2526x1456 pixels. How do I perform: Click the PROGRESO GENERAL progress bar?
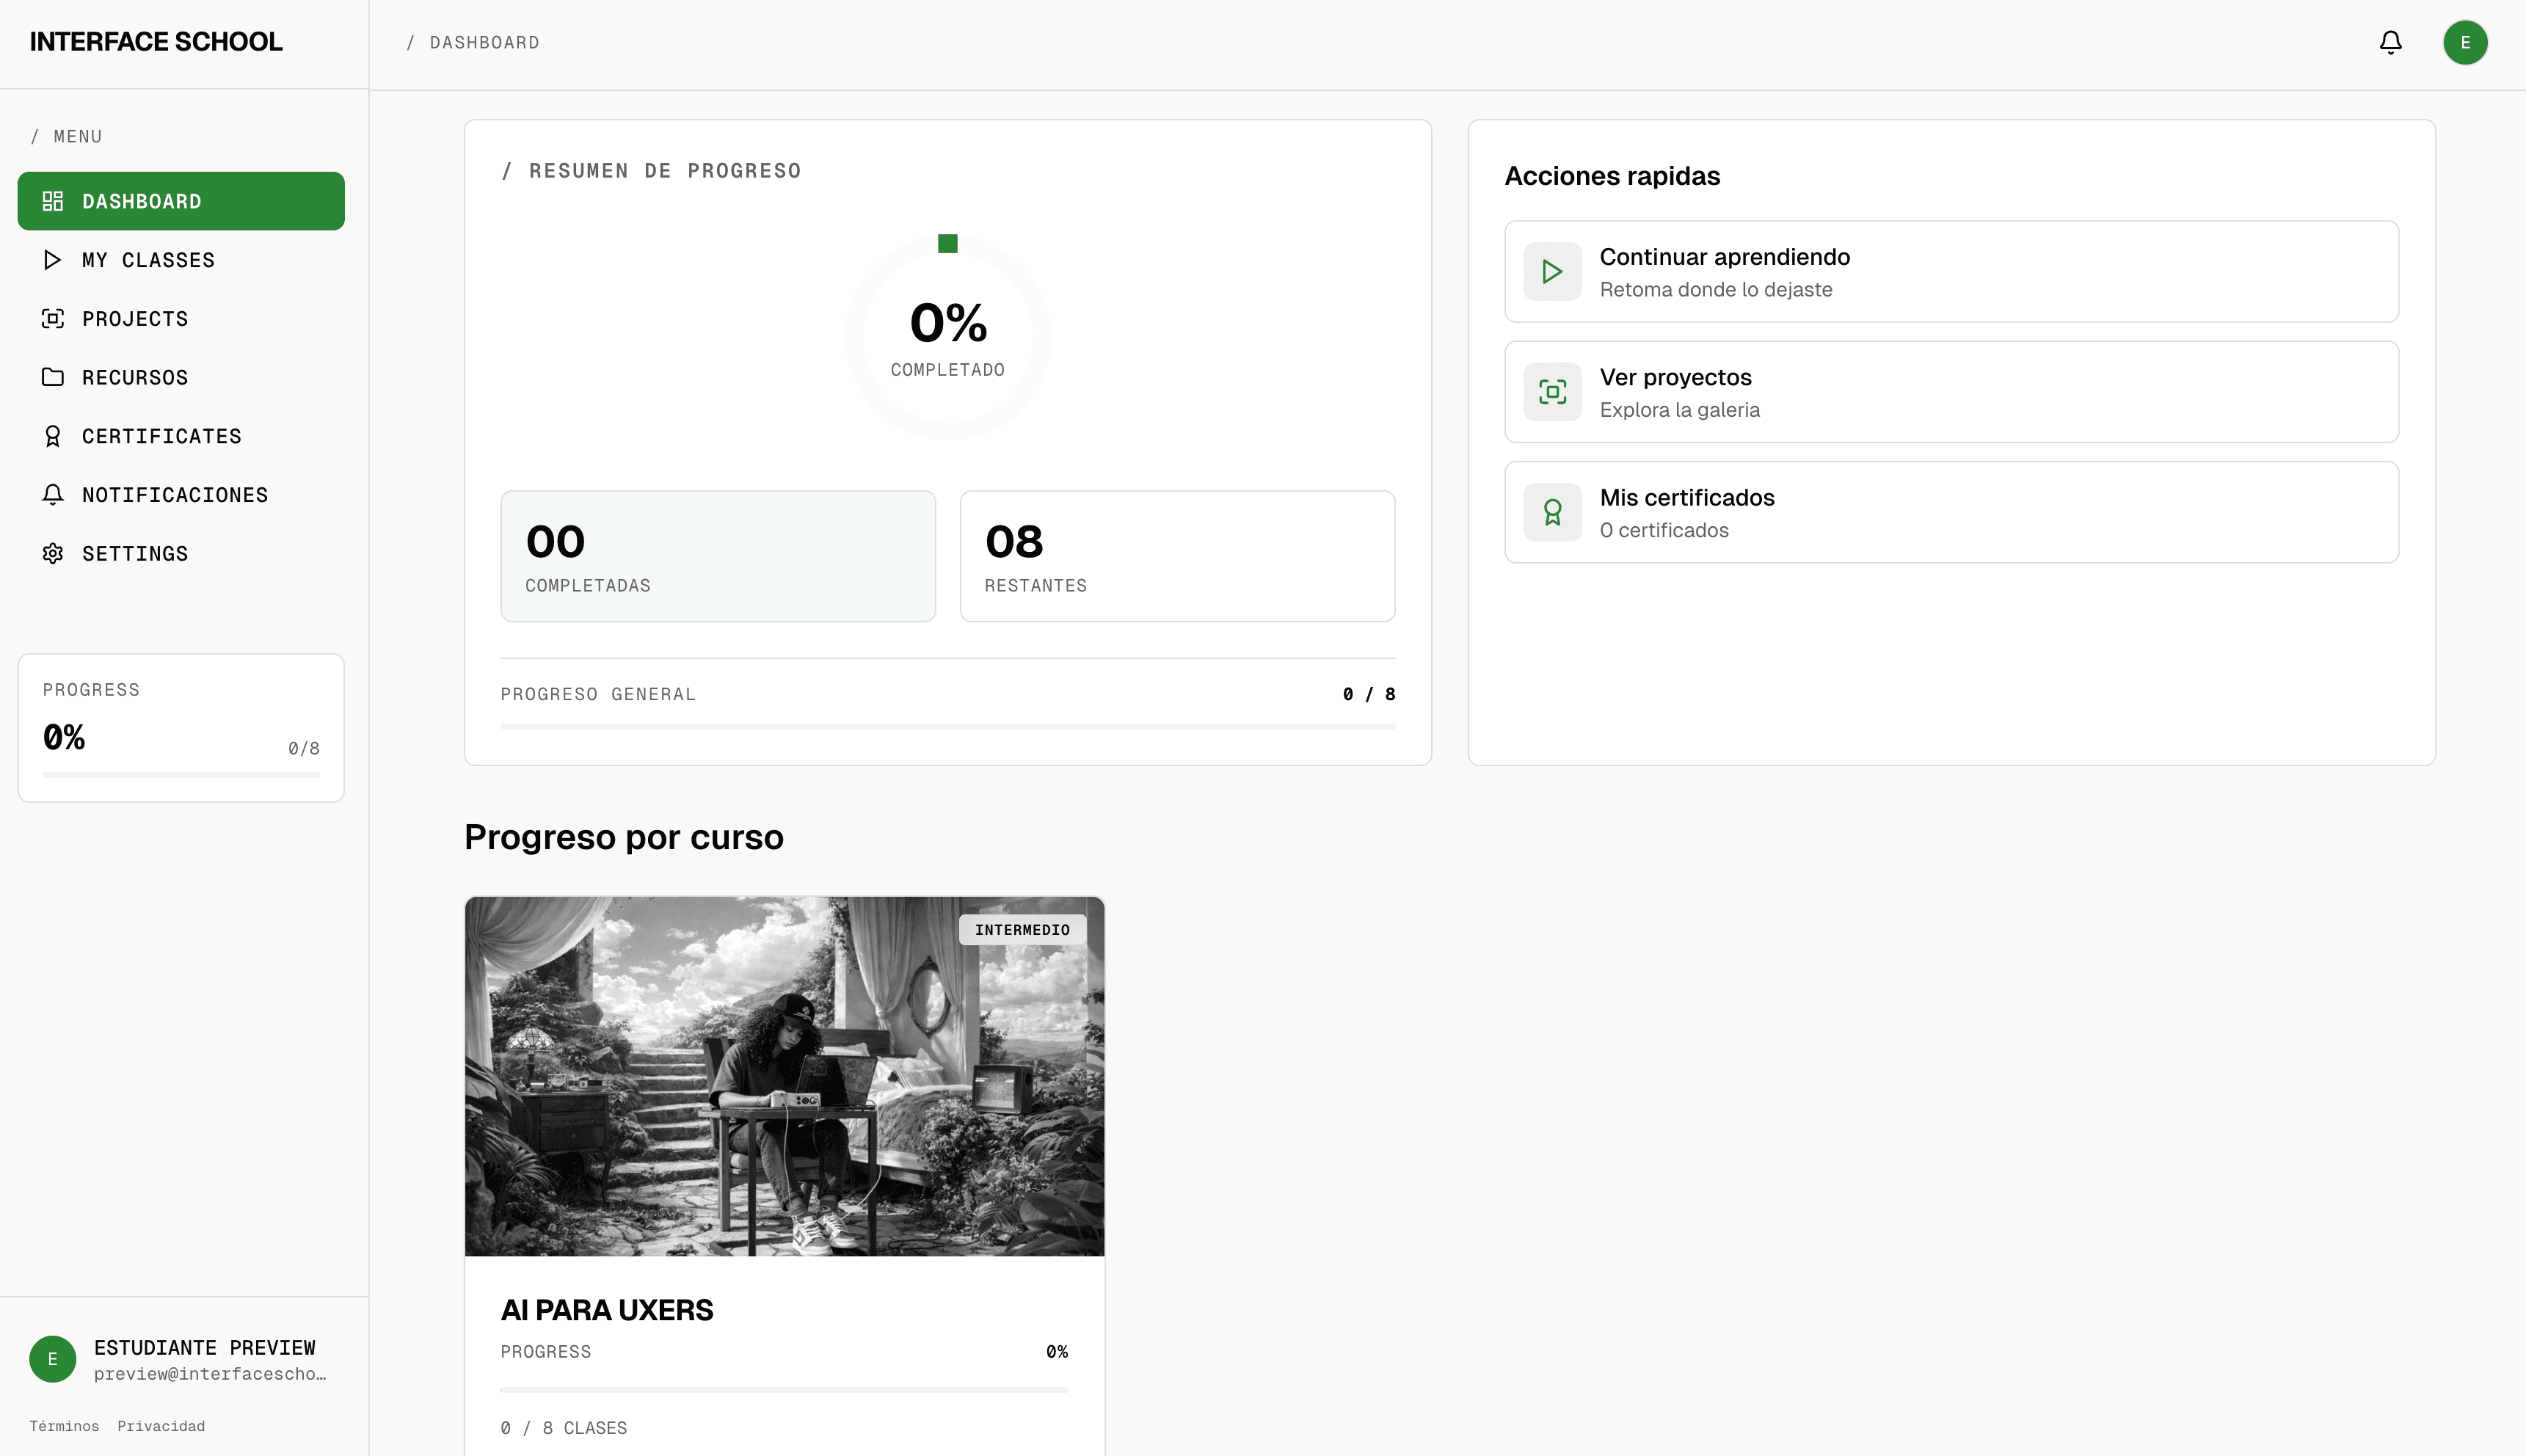click(x=948, y=728)
